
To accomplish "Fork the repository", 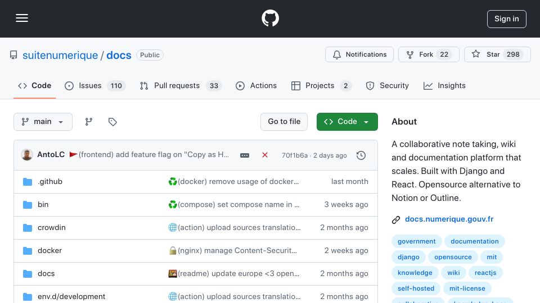I will coord(429,54).
